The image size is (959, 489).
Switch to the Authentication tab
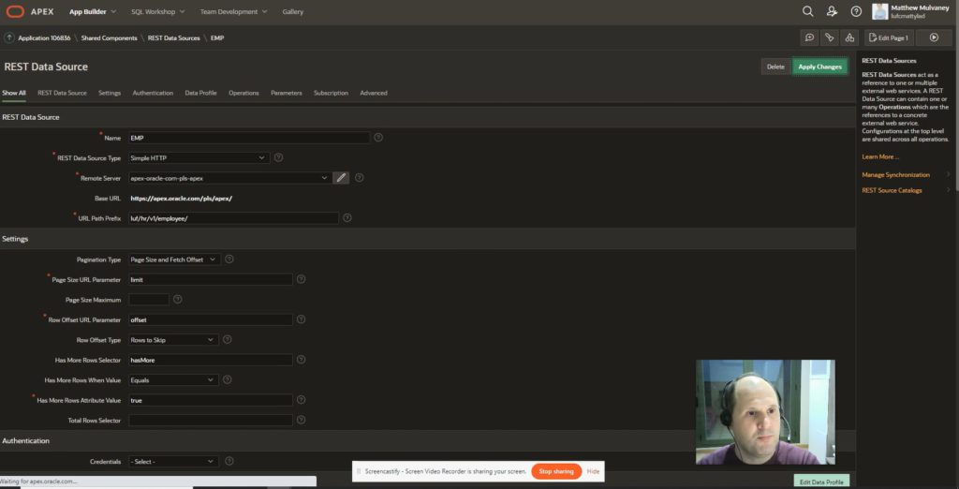click(x=153, y=93)
